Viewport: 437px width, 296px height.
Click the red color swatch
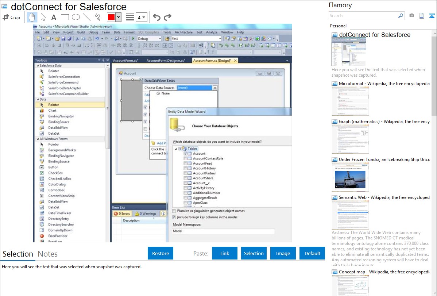(111, 17)
